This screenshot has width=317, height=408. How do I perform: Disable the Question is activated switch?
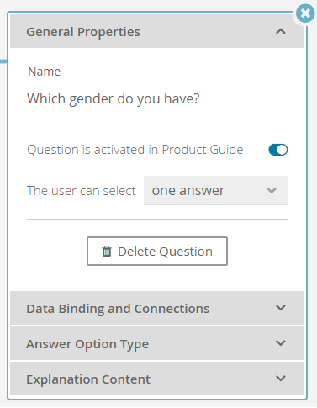pos(278,150)
